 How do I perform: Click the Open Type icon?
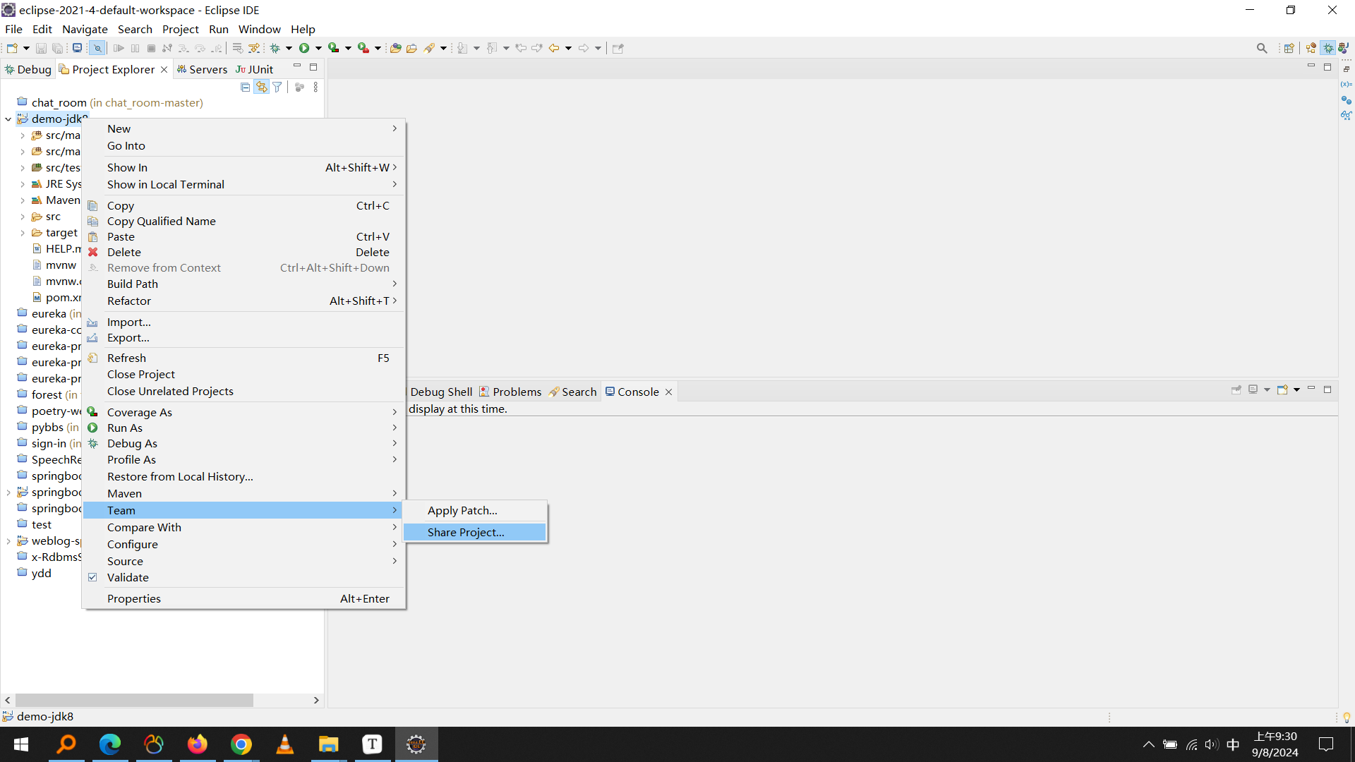tap(396, 48)
